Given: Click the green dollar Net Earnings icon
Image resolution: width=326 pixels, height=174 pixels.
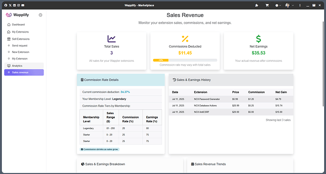Looking at the screenshot, I should 258,39.
